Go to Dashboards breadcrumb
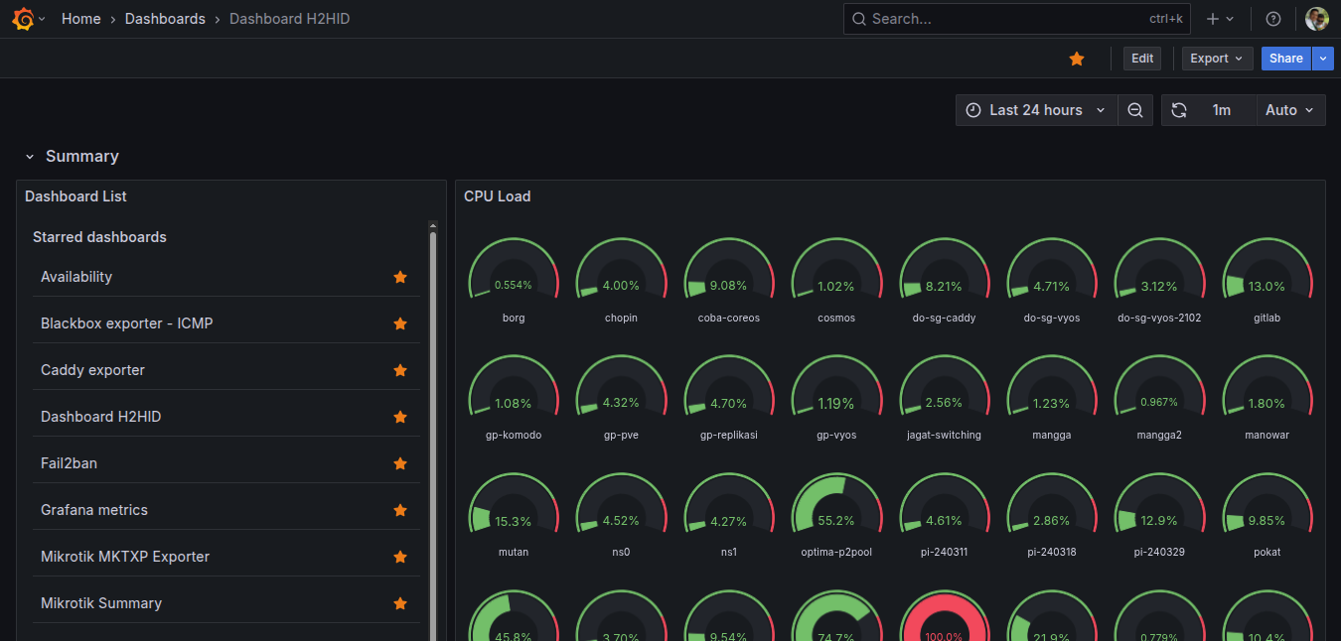Screen dimensions: 1341x641 [165, 19]
